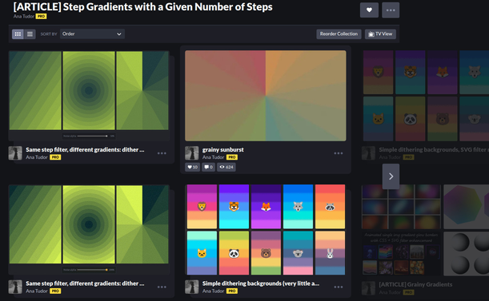Open the grainy sunburst title link
The image size is (489, 301).
223,150
